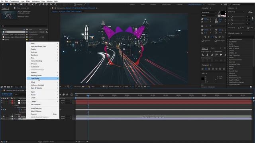Select the Selection arrow tool
Screen dimensions: 255x143
tap(7, 4)
